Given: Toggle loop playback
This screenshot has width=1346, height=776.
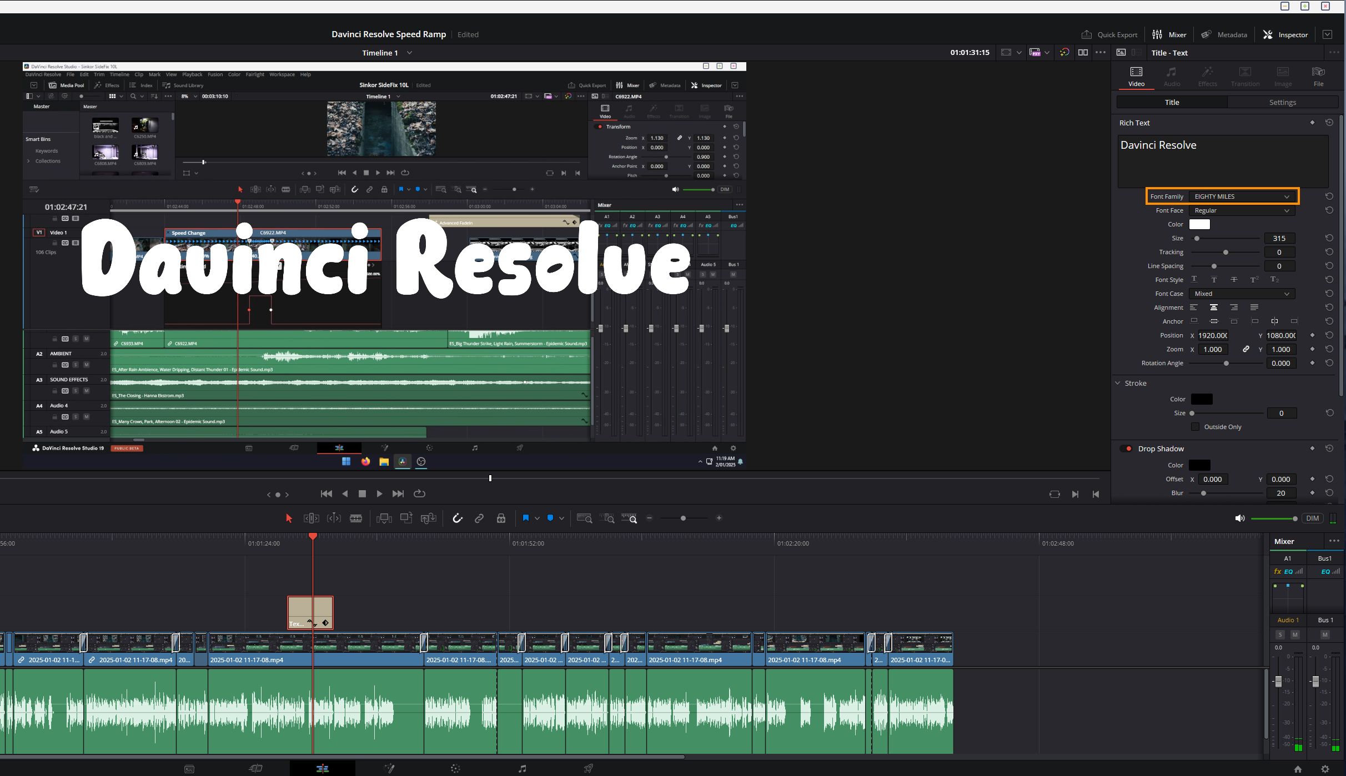Looking at the screenshot, I should coord(420,493).
